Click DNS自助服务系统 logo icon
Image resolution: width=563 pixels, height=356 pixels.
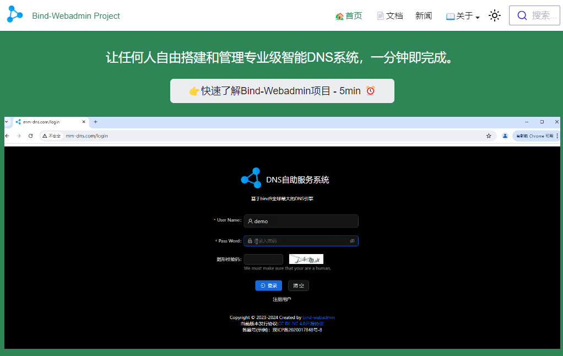point(251,178)
